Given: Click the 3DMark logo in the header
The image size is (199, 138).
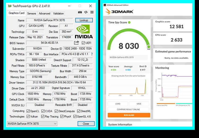Looking at the screenshot, I should tap(119, 12).
